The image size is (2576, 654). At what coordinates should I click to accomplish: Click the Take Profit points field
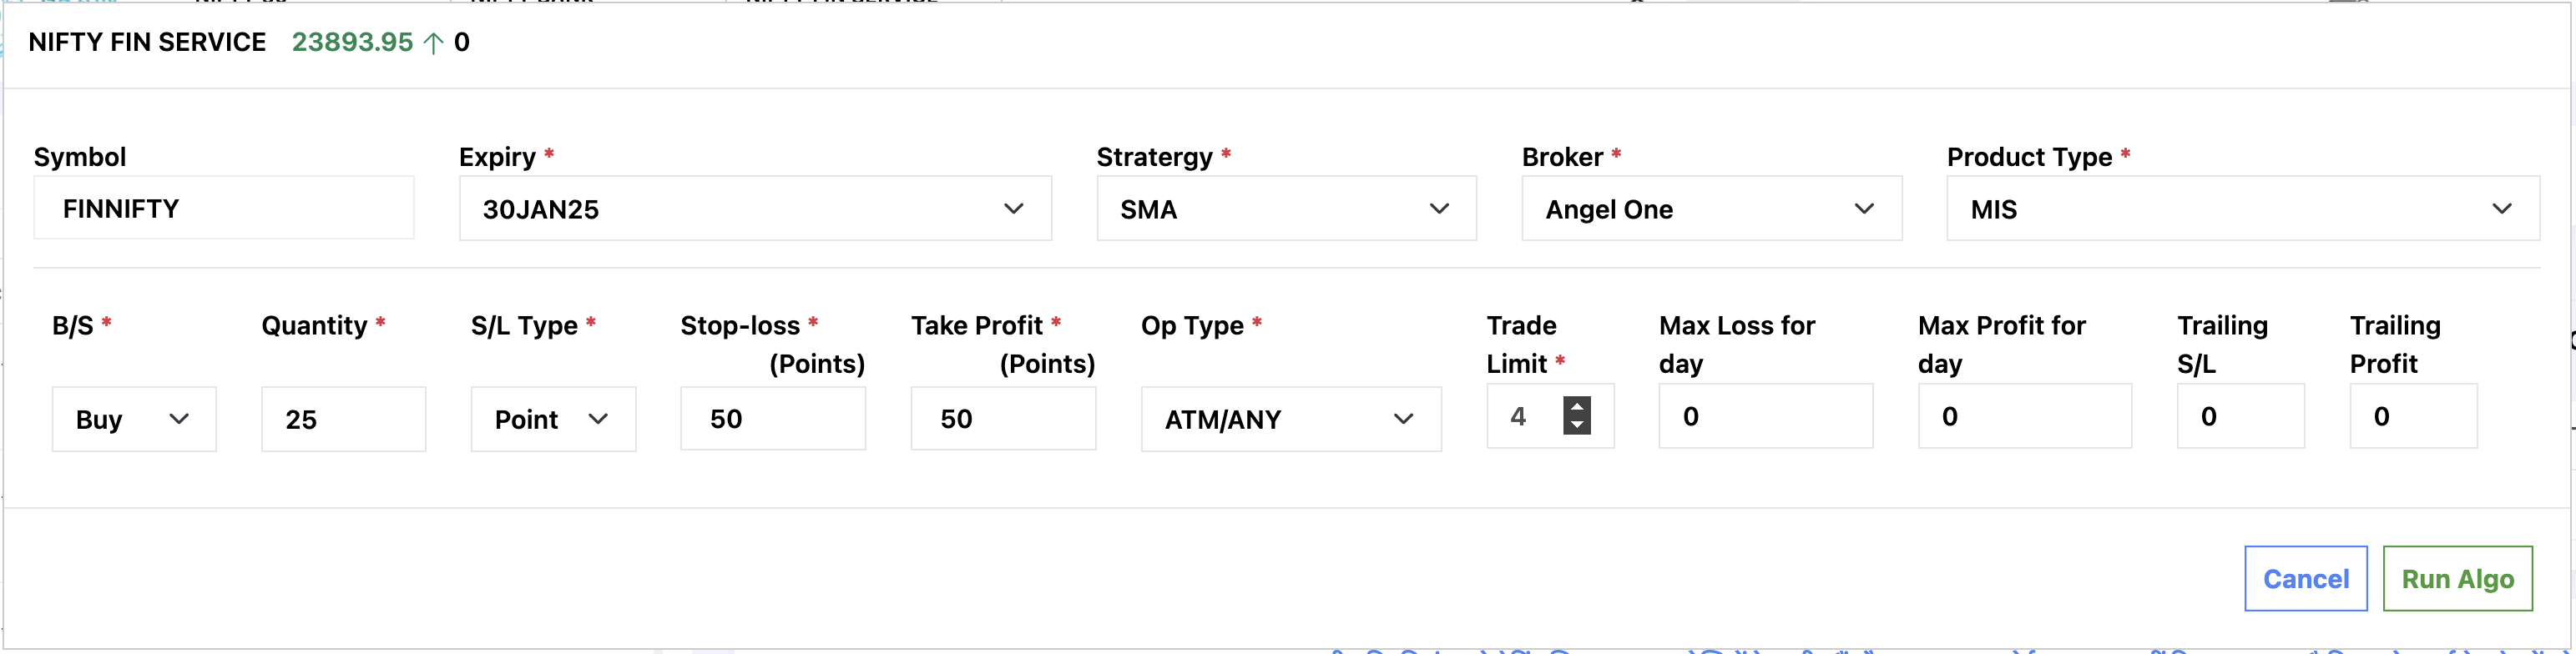click(1002, 419)
